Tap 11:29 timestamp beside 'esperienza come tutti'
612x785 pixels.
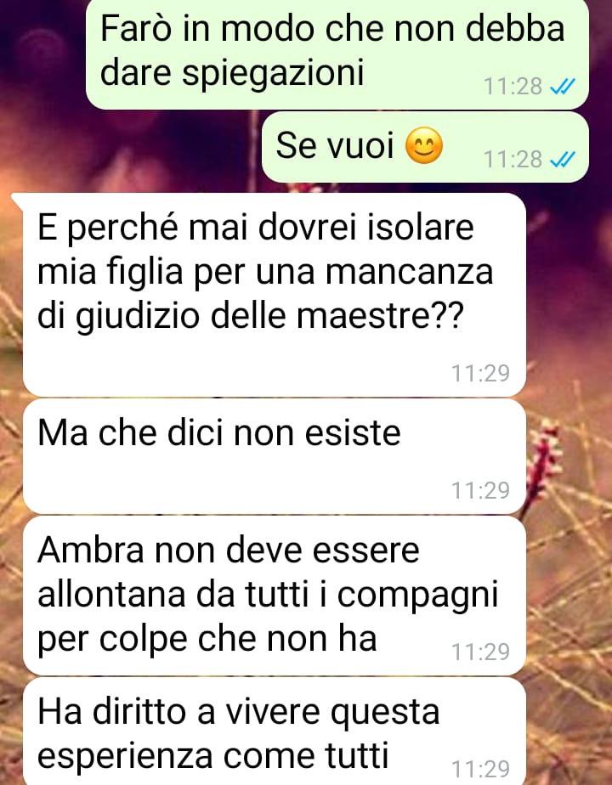click(481, 769)
